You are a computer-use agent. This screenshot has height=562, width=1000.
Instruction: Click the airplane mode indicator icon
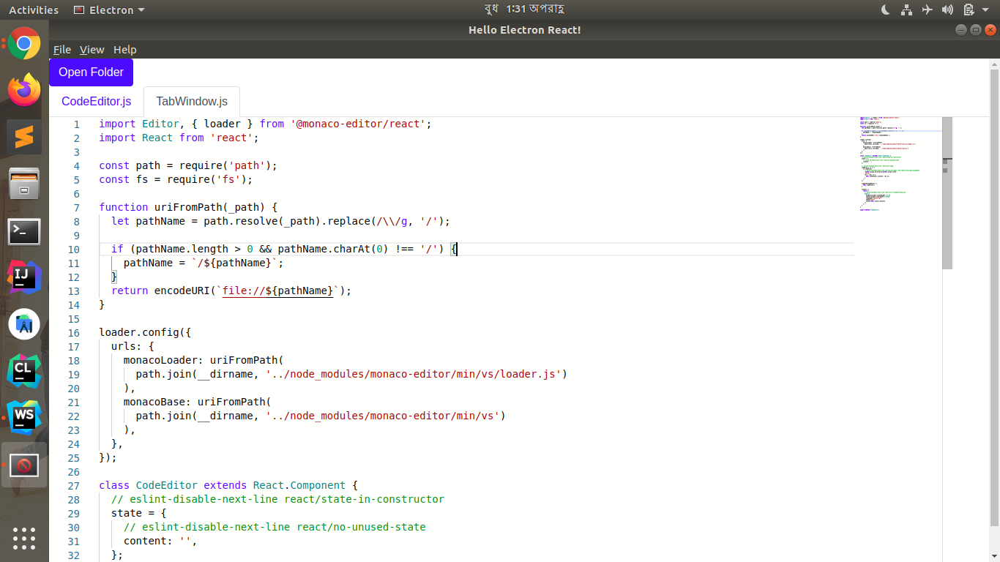click(927, 10)
